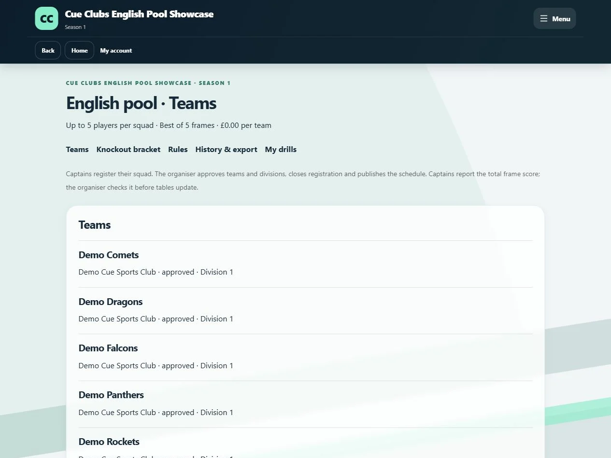Open My account link
The width and height of the screenshot is (611, 458).
(x=116, y=50)
